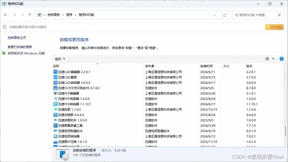Click the 迅捷PDF转换器 1.1.10.1 icon
This screenshot has width=288, height=162.
tap(55, 104)
